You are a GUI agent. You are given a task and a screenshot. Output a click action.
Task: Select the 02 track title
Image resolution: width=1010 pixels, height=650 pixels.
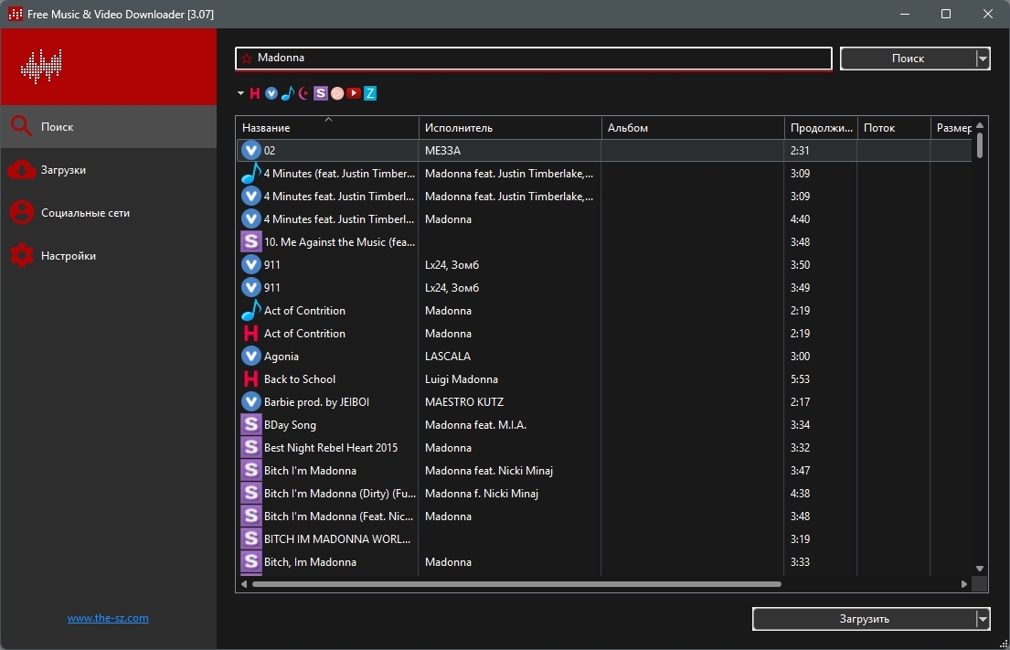pos(270,151)
